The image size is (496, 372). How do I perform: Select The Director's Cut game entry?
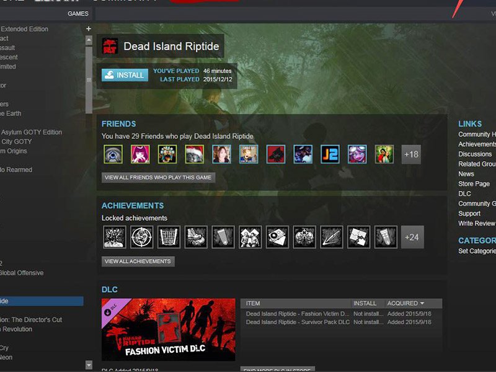tap(31, 320)
